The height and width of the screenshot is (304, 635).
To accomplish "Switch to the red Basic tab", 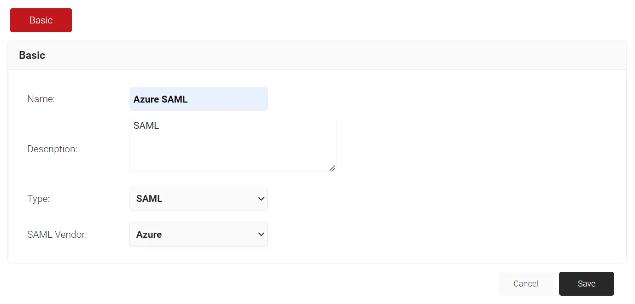I will coord(41,20).
